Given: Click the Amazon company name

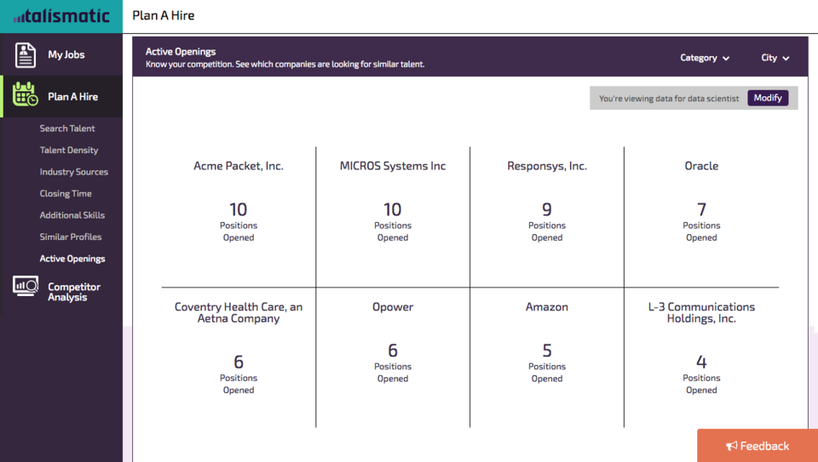Looking at the screenshot, I should (547, 307).
